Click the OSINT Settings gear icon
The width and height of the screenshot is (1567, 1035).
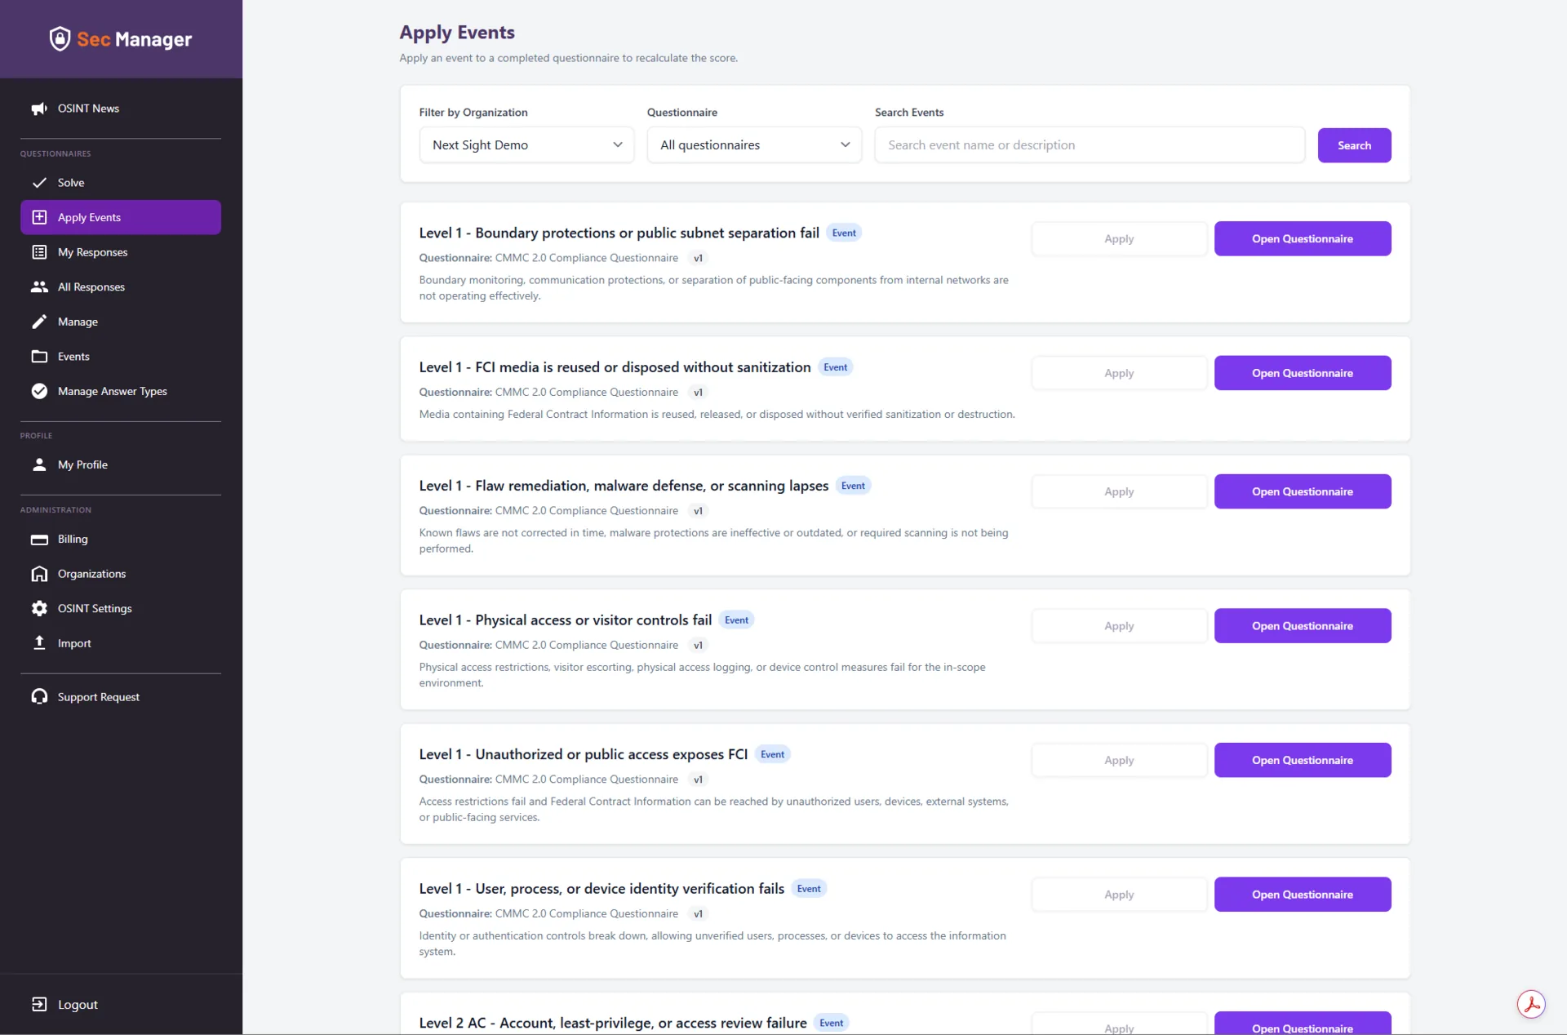click(x=39, y=608)
